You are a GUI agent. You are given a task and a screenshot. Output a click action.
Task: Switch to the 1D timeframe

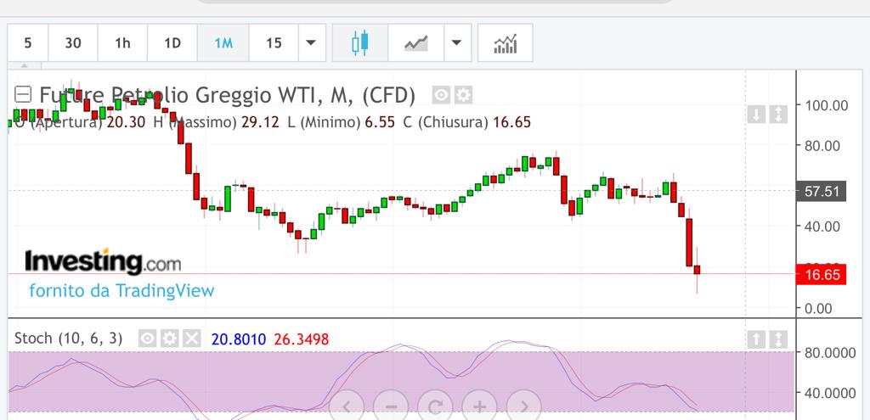[172, 42]
